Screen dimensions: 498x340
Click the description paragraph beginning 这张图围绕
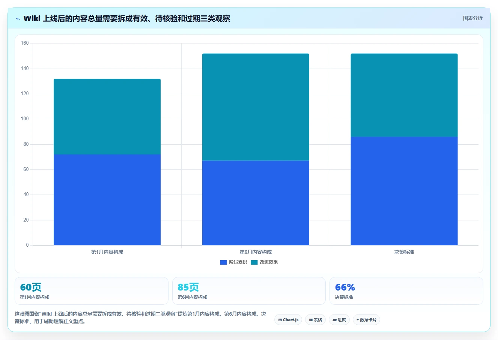click(x=140, y=318)
